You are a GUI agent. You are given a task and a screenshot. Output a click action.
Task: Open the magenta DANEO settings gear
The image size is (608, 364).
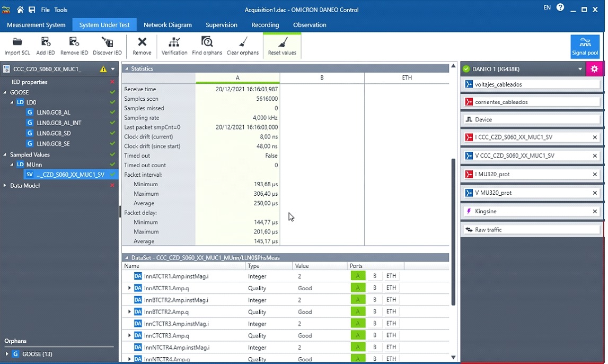pyautogui.click(x=594, y=69)
